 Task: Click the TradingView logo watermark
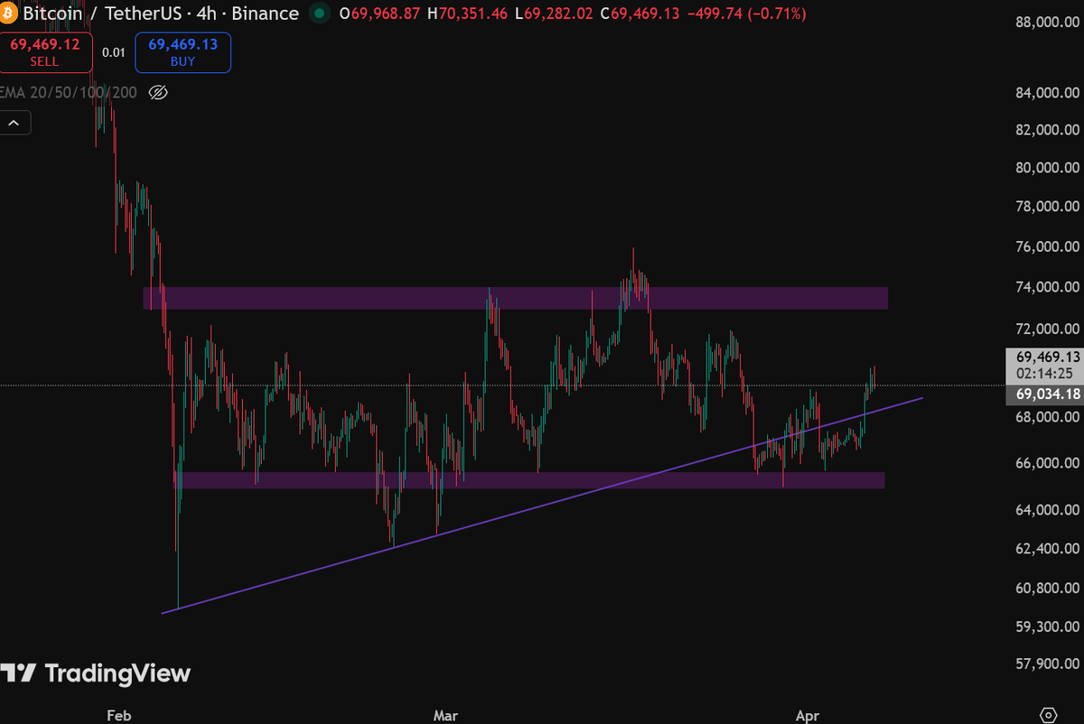(96, 673)
